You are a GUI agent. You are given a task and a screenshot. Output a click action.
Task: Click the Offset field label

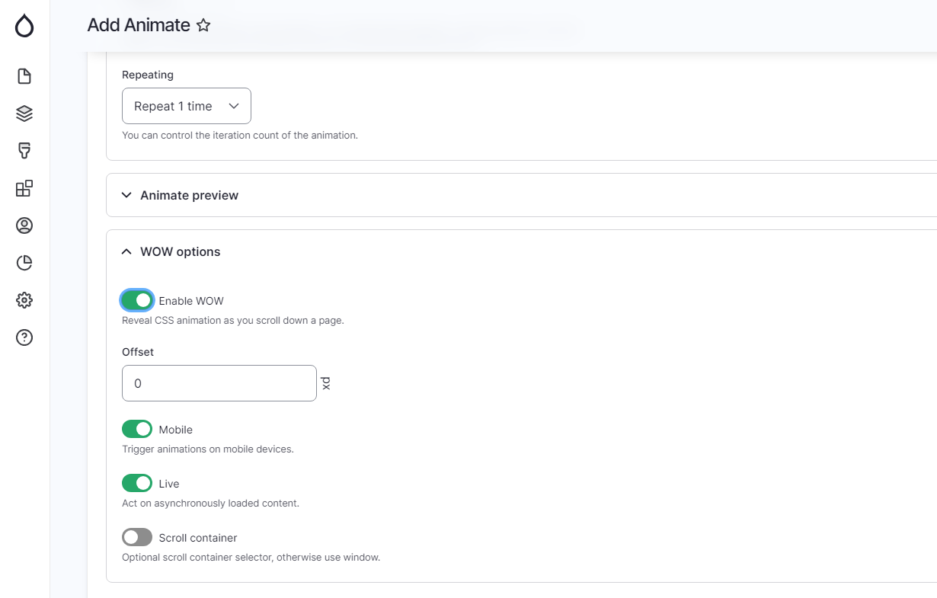pos(138,352)
